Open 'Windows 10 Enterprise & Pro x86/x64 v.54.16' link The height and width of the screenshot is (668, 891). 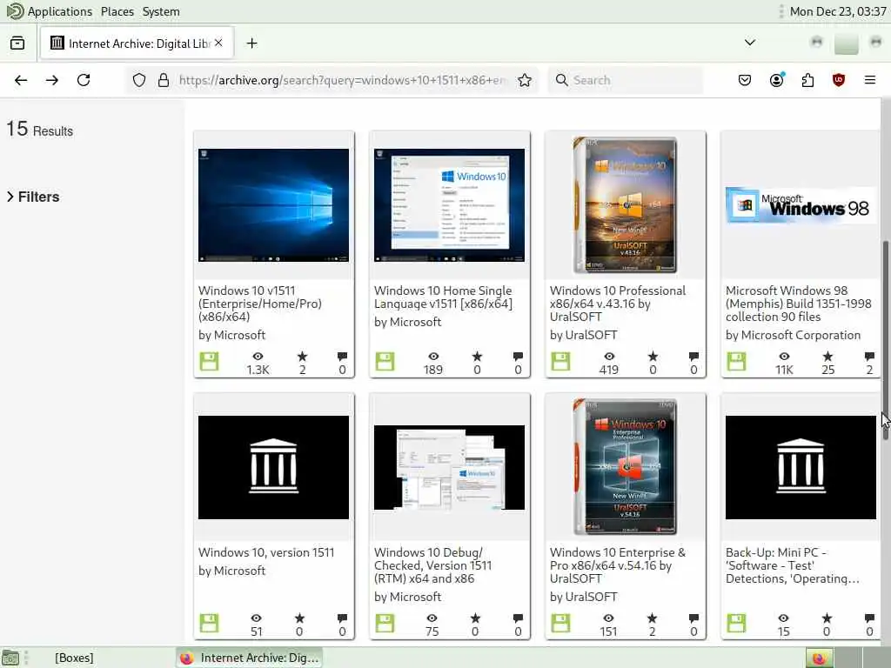click(x=618, y=565)
